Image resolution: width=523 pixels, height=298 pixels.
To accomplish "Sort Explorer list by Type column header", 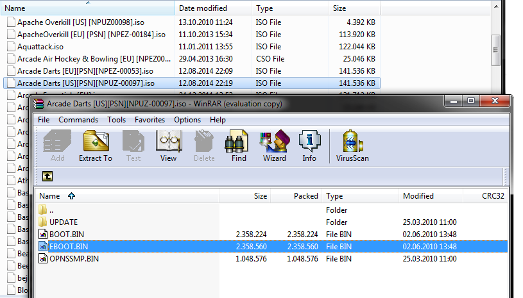I will click(291, 8).
